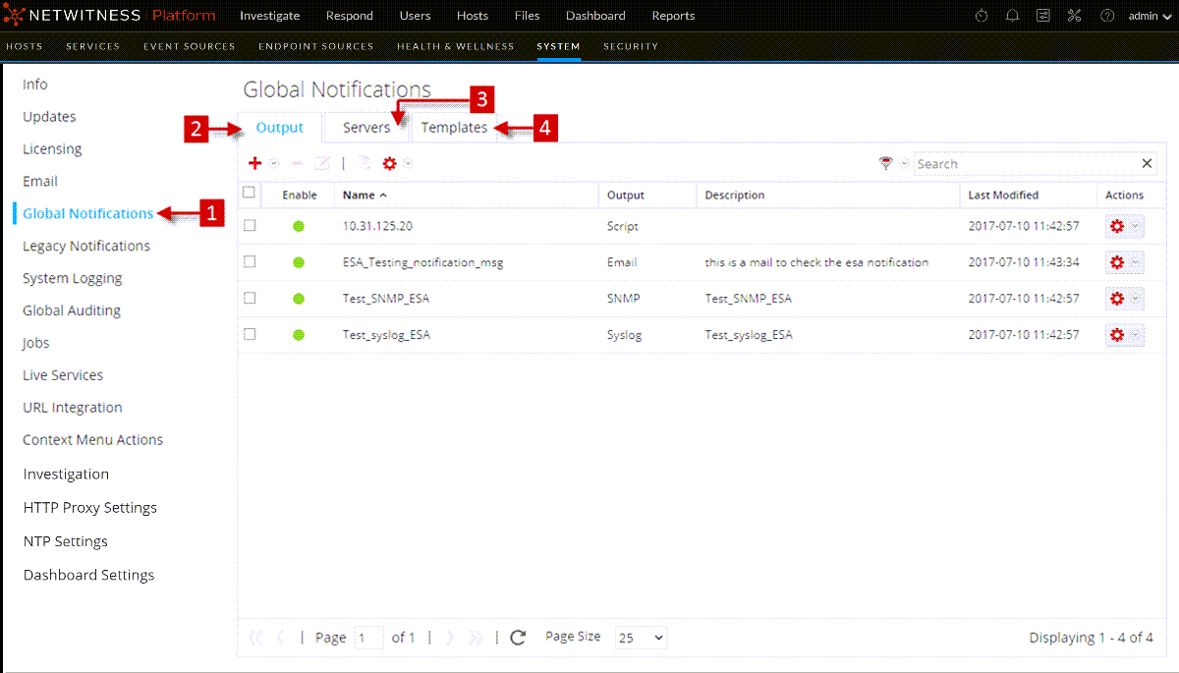Tick the checkbox for ESA_Testing_notification_msg
1179x673 pixels.
click(x=250, y=261)
